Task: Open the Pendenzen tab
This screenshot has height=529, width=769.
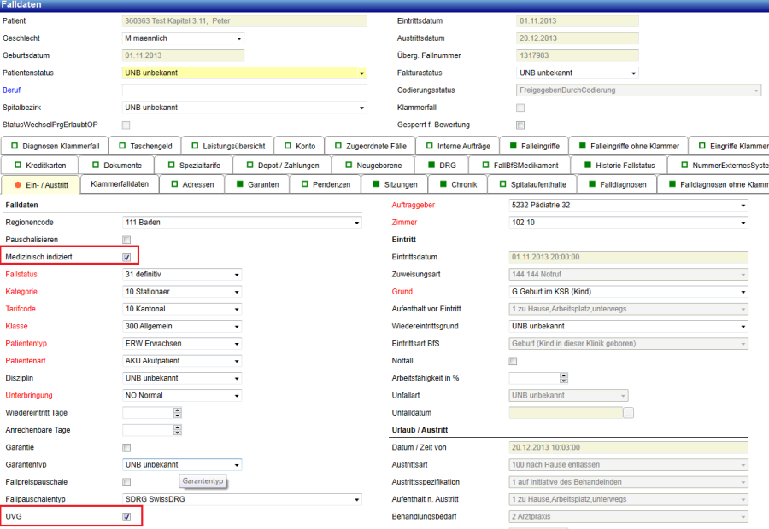Action: pos(326,184)
